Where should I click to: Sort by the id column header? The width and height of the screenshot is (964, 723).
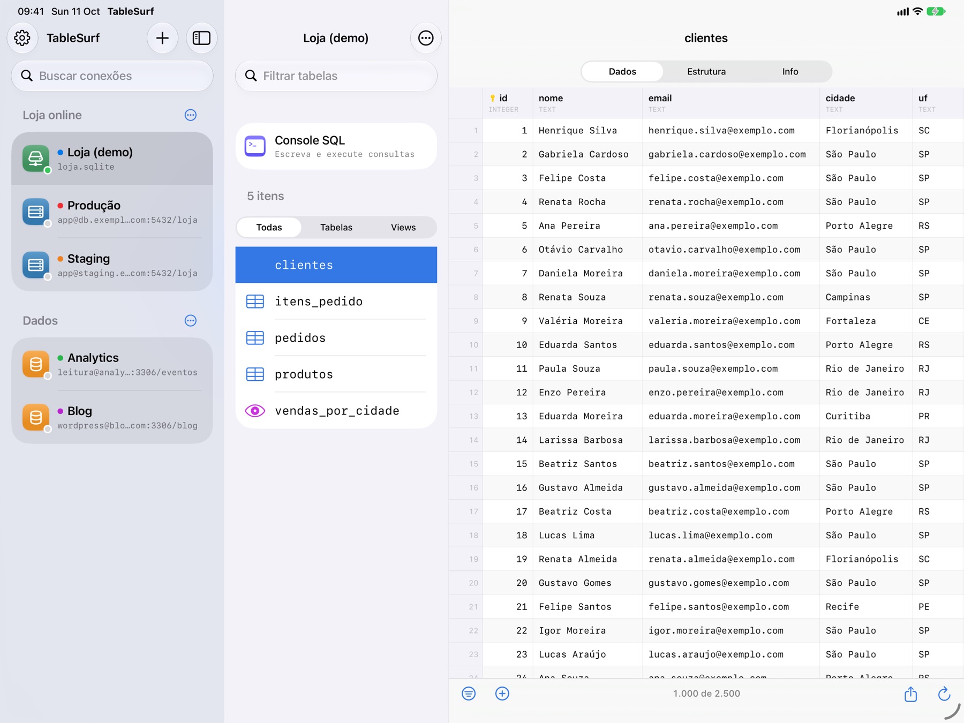tap(508, 103)
